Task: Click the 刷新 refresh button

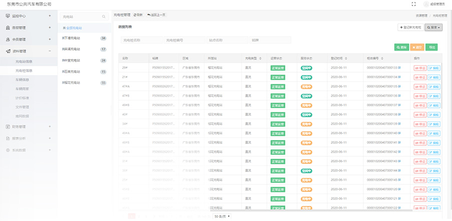Action: point(138,15)
